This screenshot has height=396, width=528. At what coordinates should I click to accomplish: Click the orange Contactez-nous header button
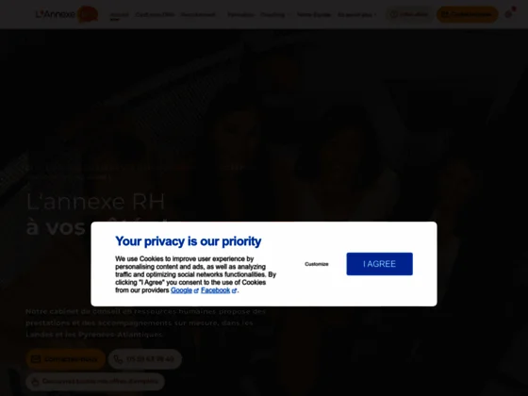(468, 14)
